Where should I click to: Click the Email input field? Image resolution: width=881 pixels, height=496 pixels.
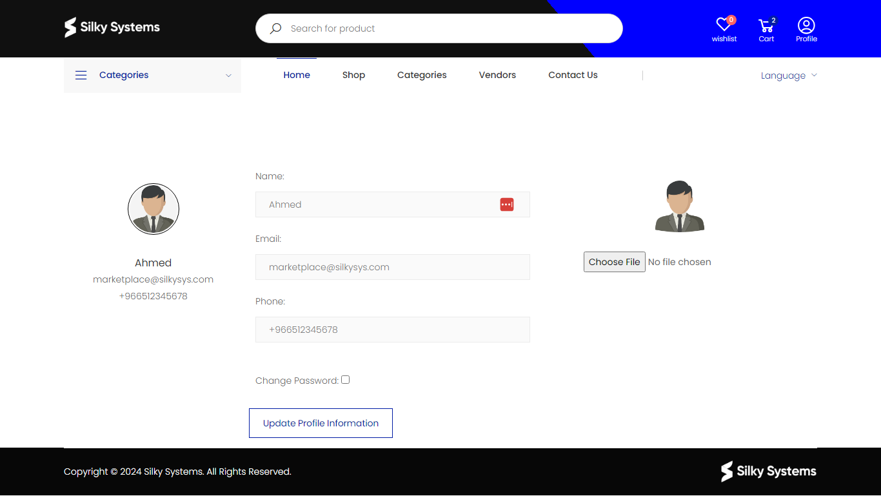click(x=392, y=267)
